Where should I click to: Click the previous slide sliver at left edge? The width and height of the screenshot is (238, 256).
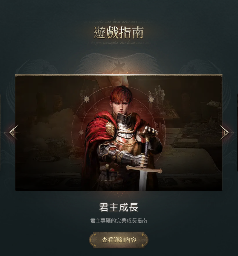0,132
